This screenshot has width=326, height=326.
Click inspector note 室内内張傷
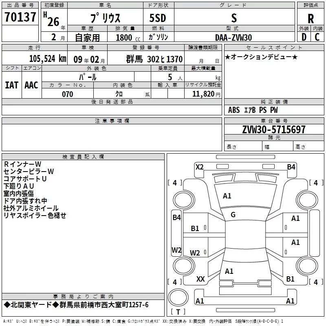click(19, 193)
